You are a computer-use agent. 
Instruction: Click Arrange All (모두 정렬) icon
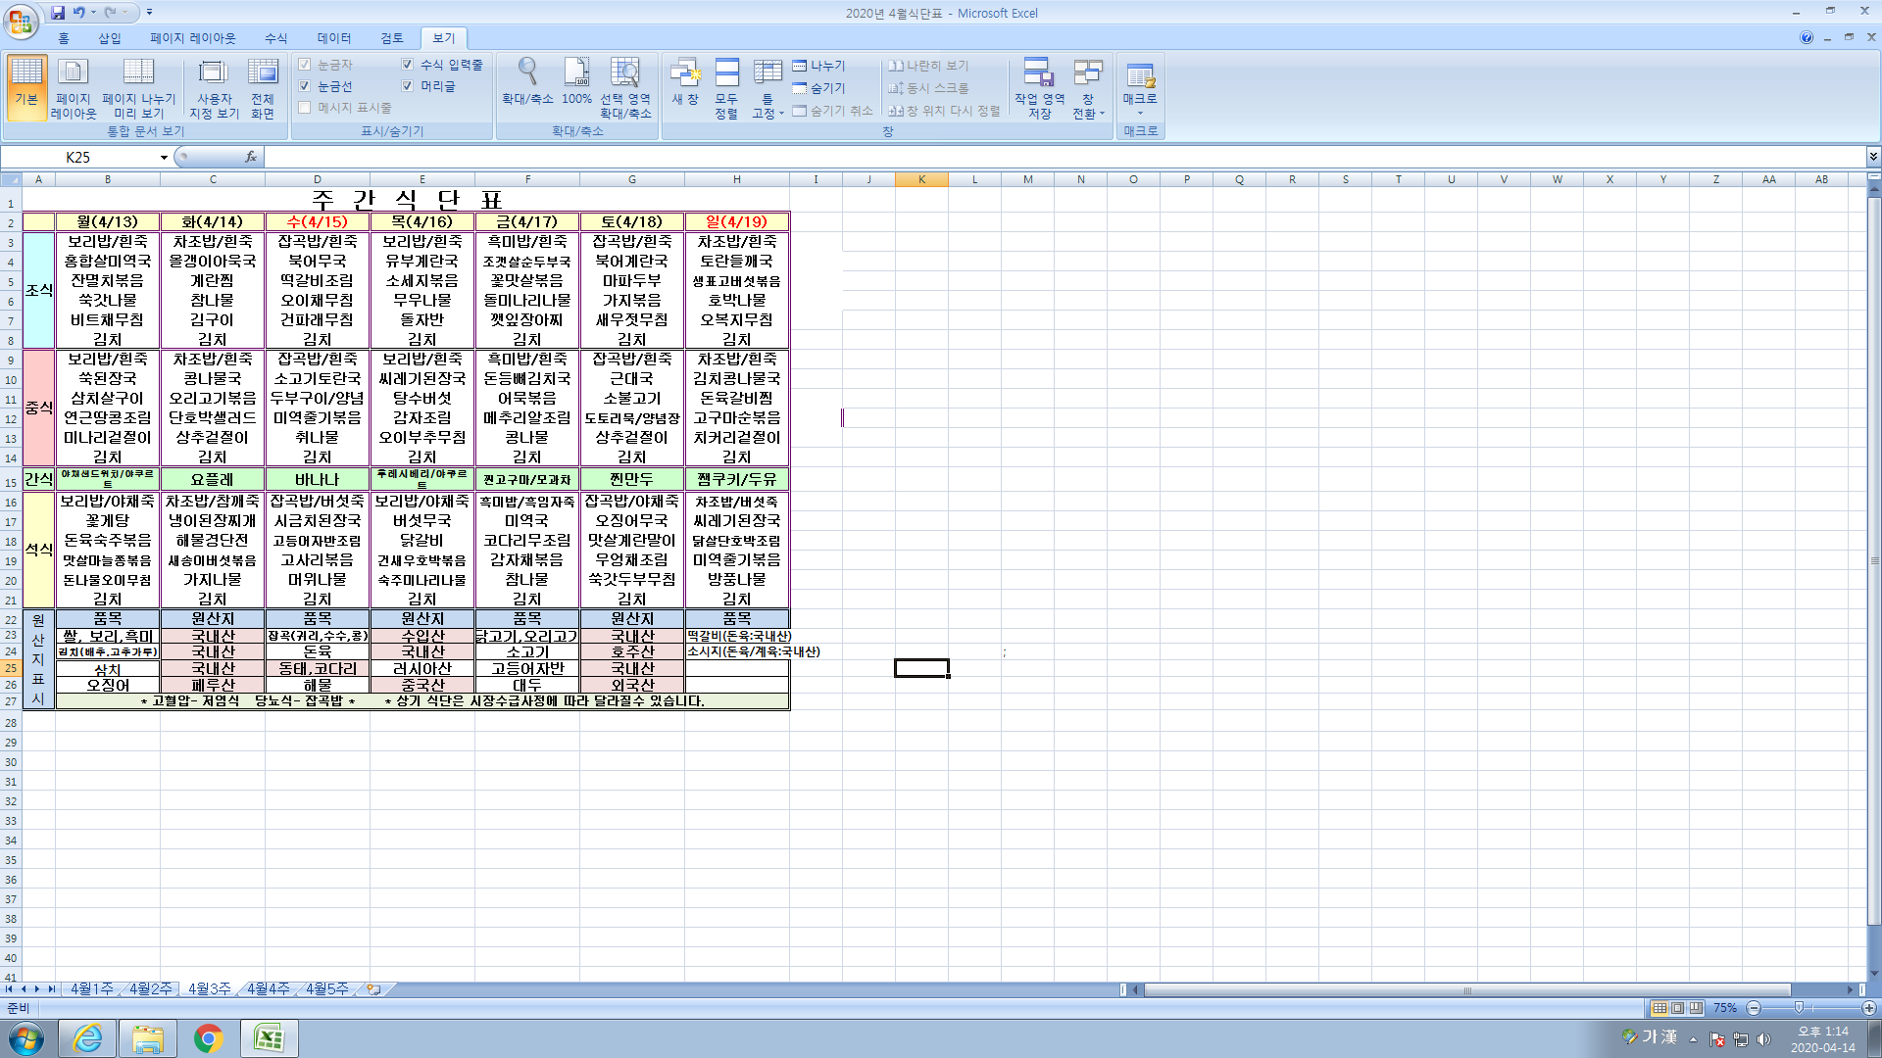coord(726,87)
